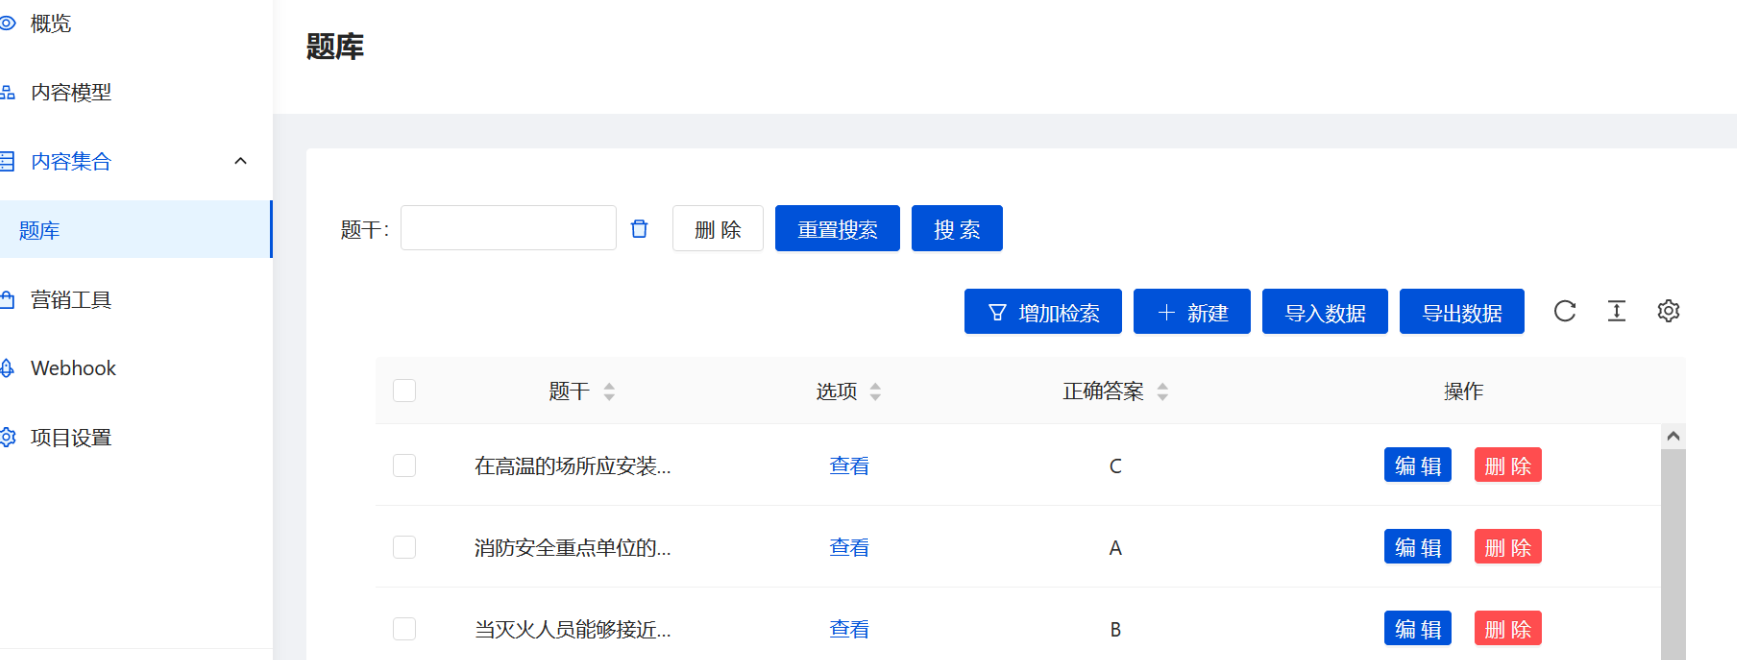Click the table scrollbar up arrow
This screenshot has height=660, width=1737.
tap(1673, 436)
